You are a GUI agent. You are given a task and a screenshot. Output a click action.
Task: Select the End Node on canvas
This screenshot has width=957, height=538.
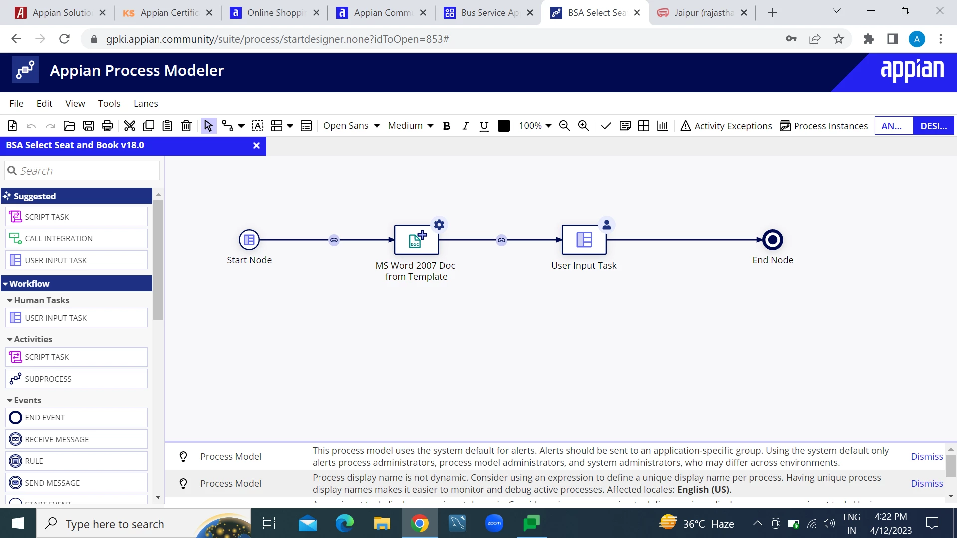coord(773,240)
